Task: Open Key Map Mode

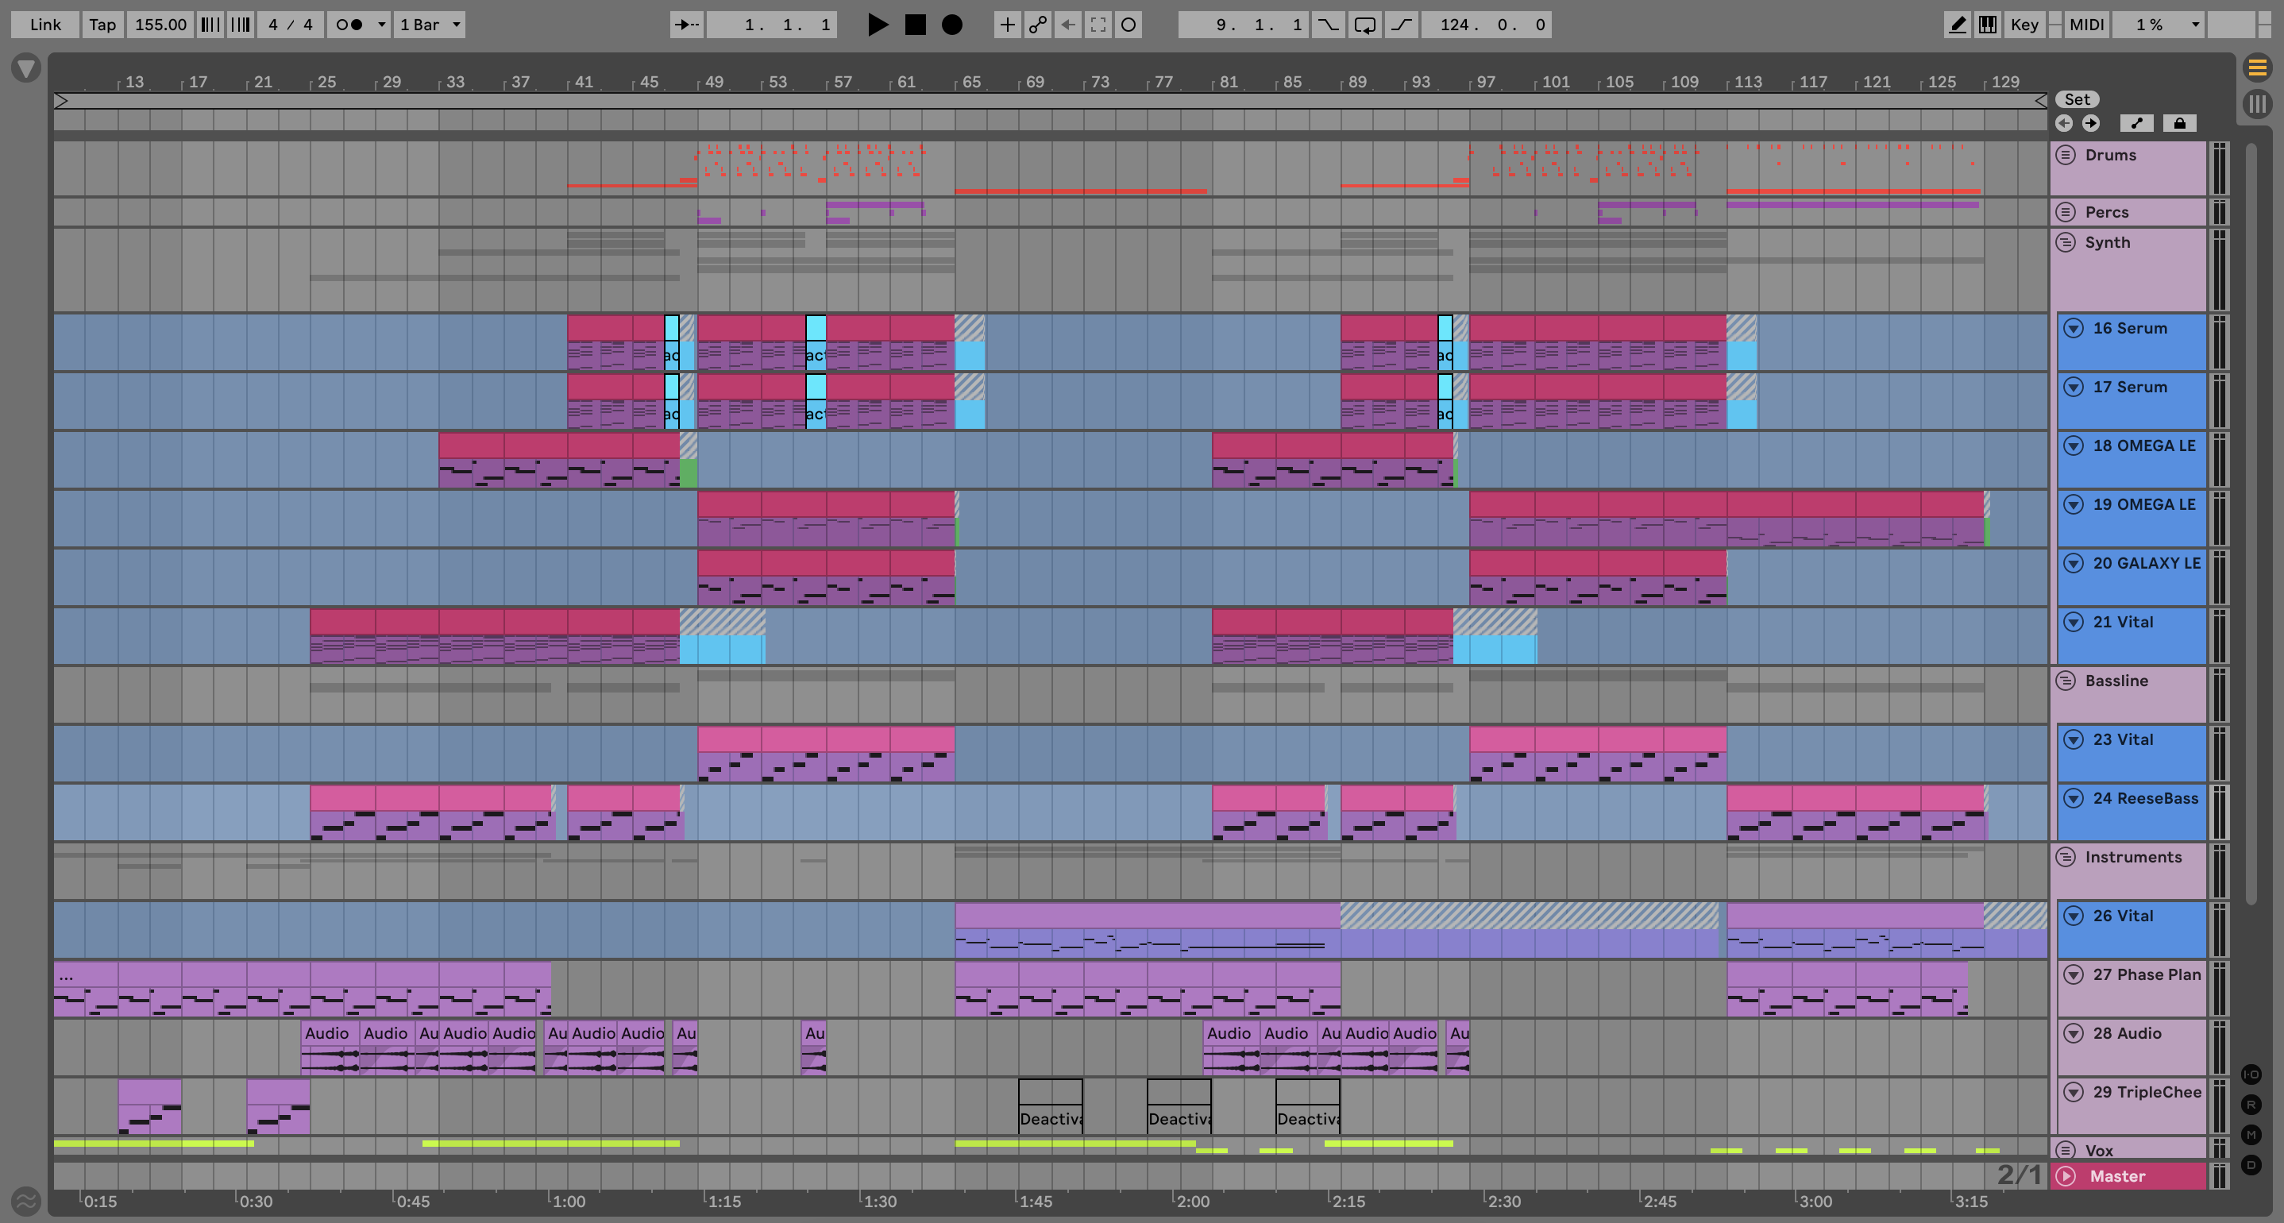Action: 2024,25
